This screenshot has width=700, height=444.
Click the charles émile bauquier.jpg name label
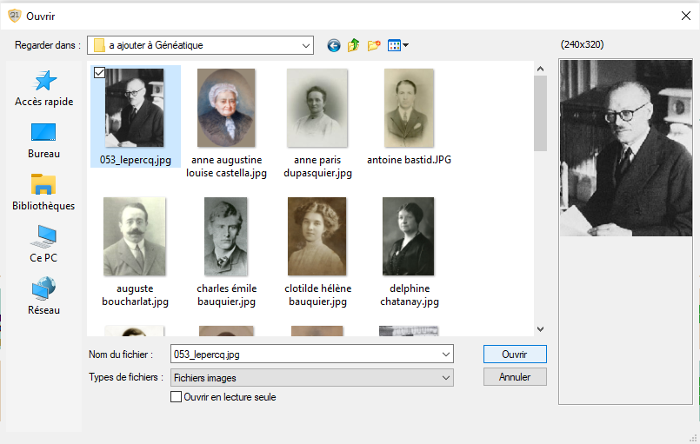[227, 295]
